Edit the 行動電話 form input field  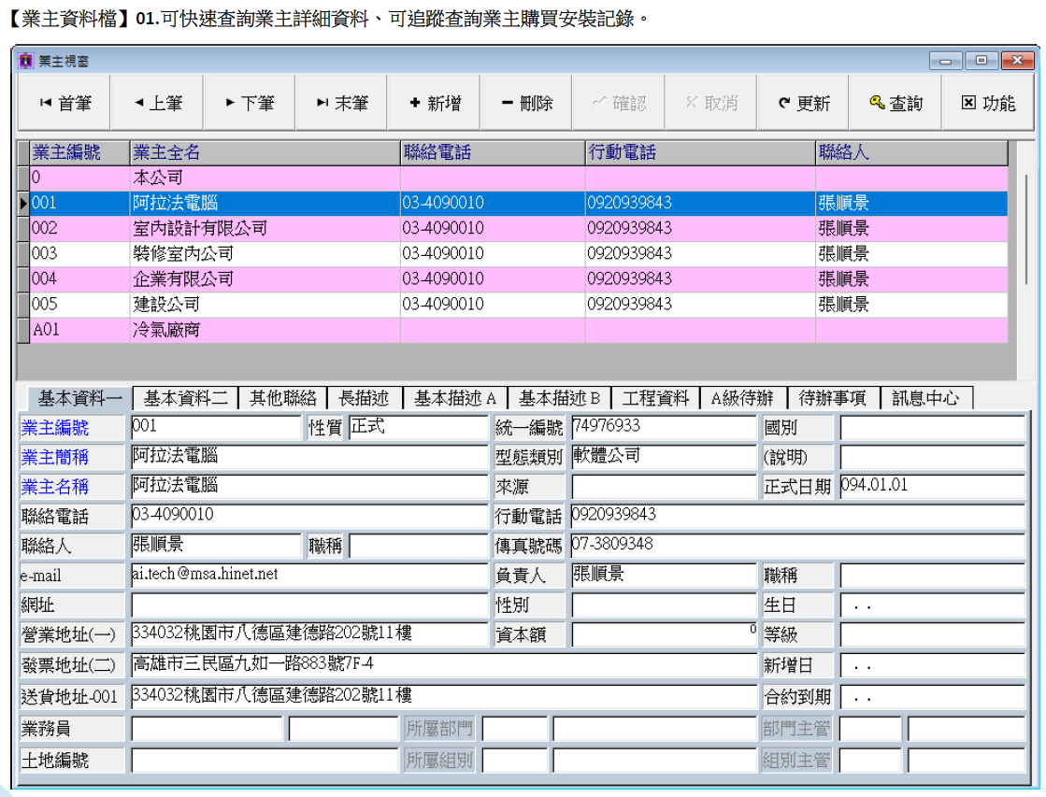798,516
